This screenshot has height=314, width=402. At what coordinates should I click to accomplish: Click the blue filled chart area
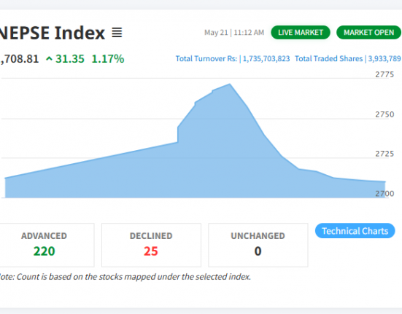click(195, 164)
